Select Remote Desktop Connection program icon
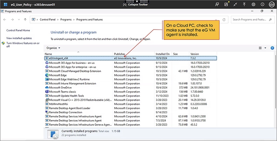The width and height of the screenshot is (277, 141). 47,112
